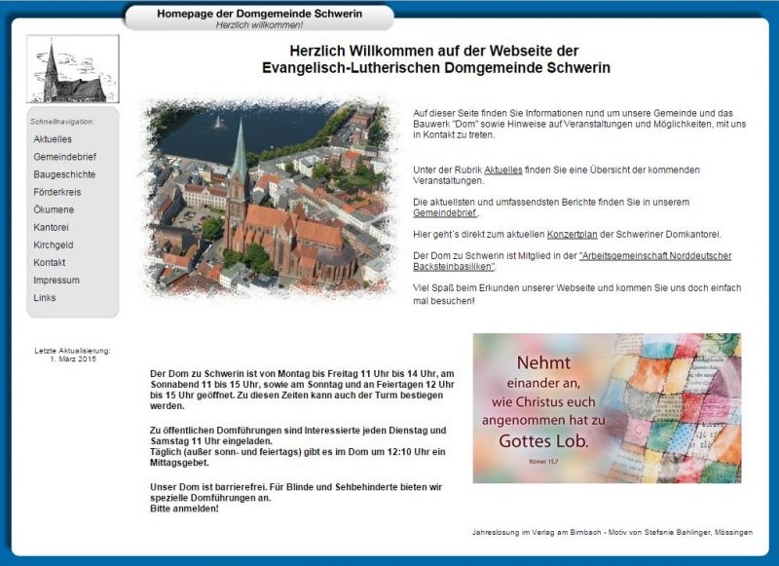Open the Kirchgeld sidebar entry
This screenshot has width=779, height=566.
click(56, 243)
